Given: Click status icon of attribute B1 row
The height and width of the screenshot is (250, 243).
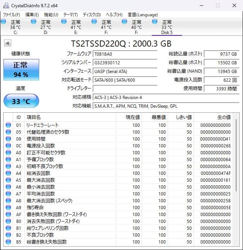Looking at the screenshot, I should (8, 228).
